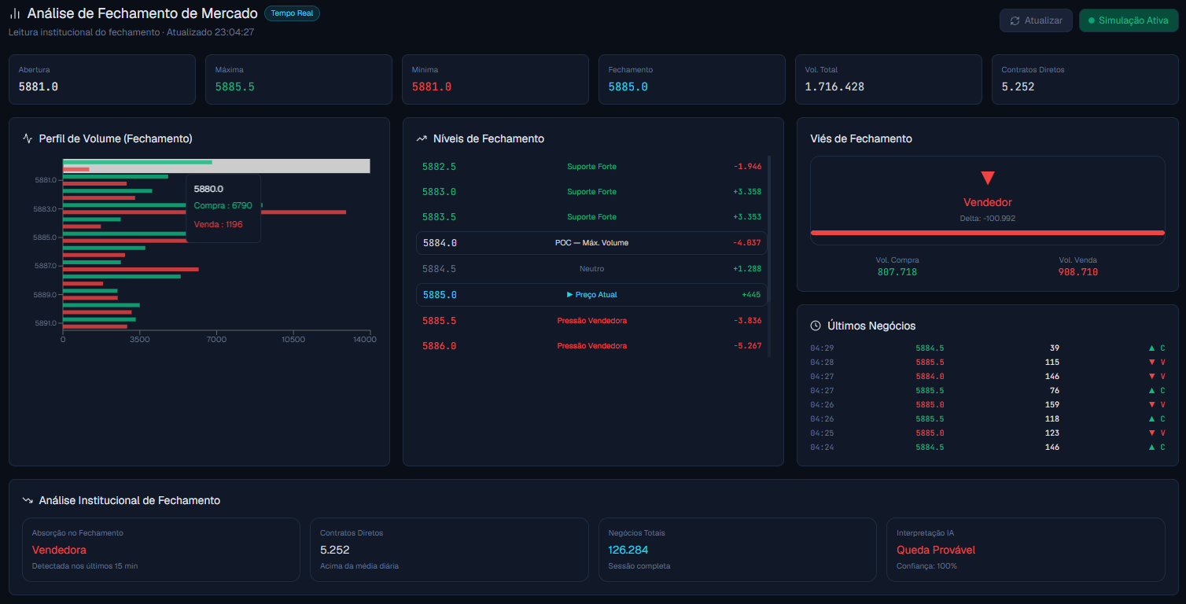Select the 5884.0 POC Máx. Volume row
Viewport: 1186px width, 604px height.
pyautogui.click(x=591, y=243)
